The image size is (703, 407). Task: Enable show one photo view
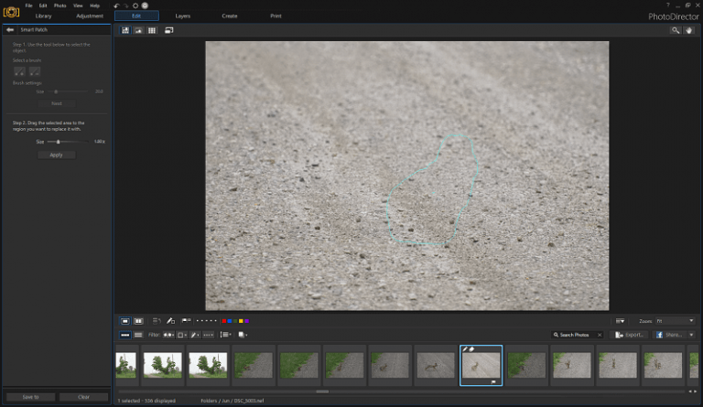tap(125, 321)
